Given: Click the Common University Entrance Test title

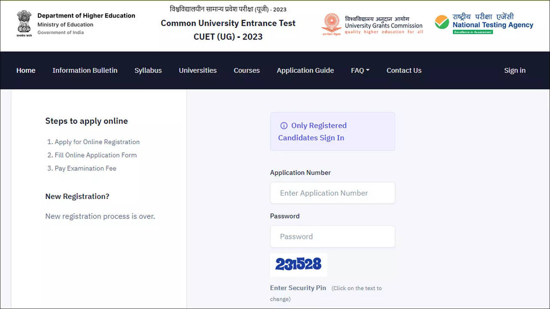Looking at the screenshot, I should [228, 23].
